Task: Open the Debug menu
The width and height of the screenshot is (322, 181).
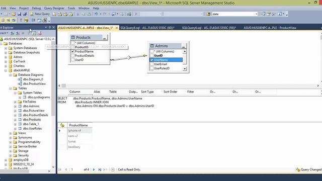Action: tap(36, 8)
